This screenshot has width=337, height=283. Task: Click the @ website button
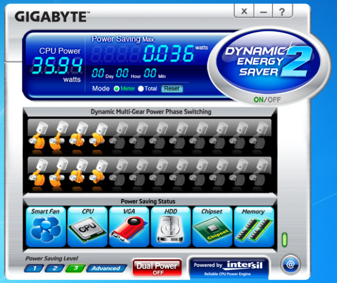290,265
